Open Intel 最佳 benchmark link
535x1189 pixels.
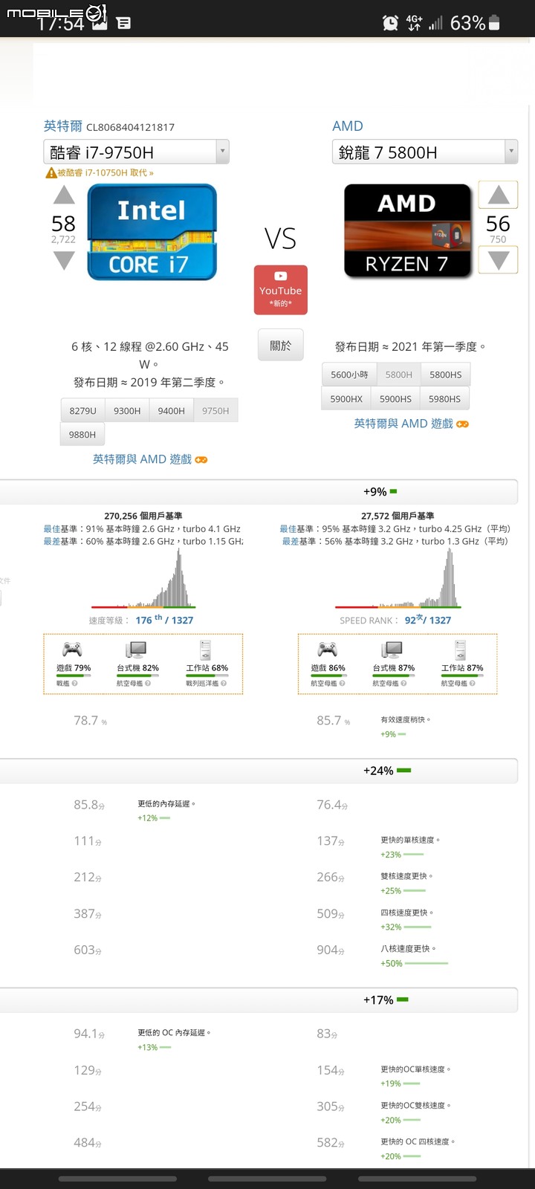pyautogui.click(x=51, y=529)
